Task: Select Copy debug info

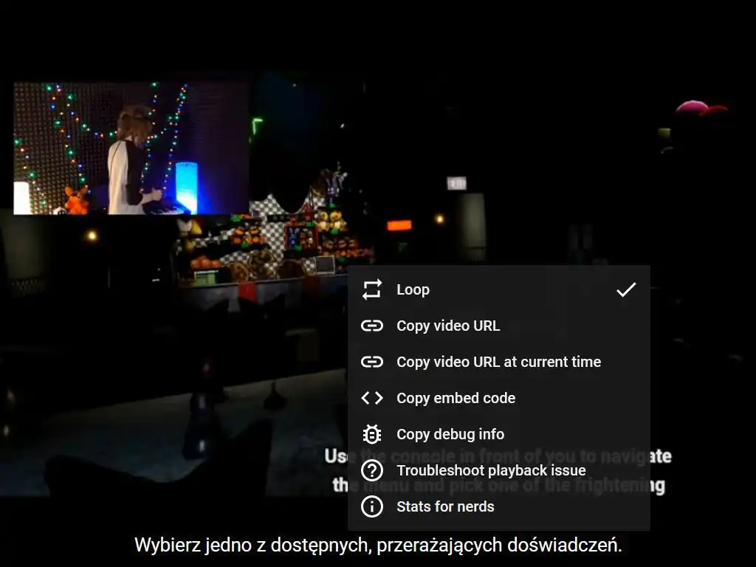Action: 498,434
